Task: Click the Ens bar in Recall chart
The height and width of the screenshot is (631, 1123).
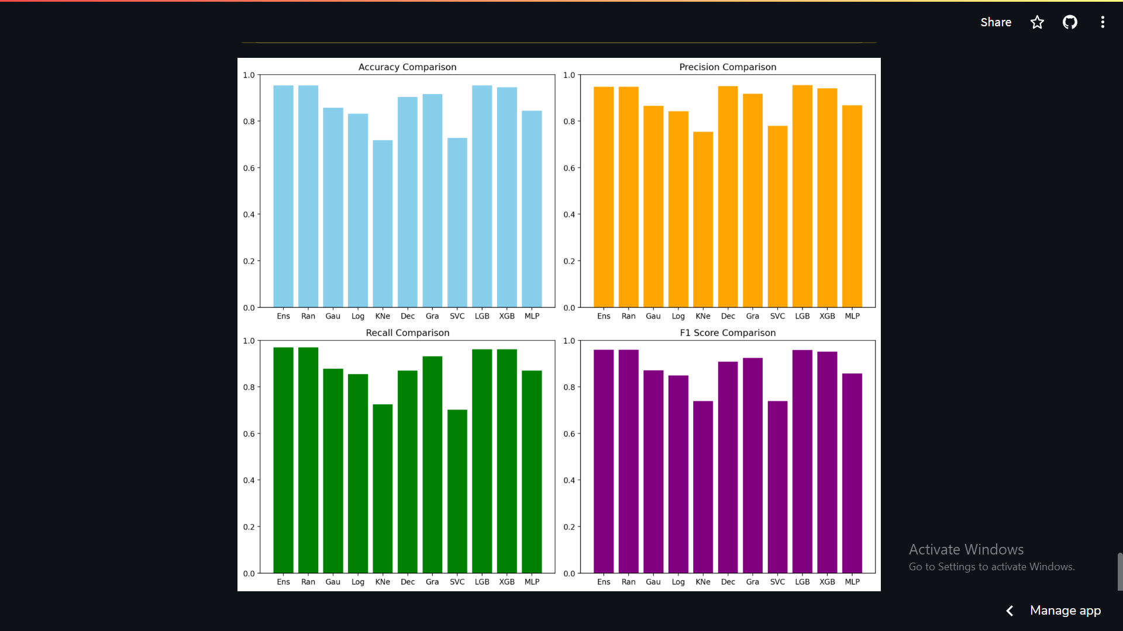Action: click(283, 460)
